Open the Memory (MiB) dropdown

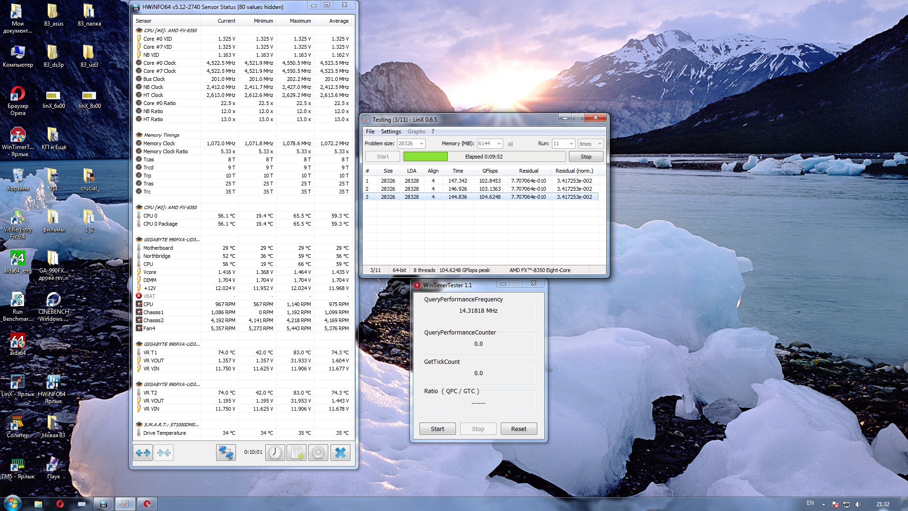pyautogui.click(x=499, y=144)
